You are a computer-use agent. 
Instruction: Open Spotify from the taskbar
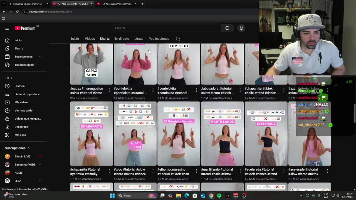click(x=219, y=196)
